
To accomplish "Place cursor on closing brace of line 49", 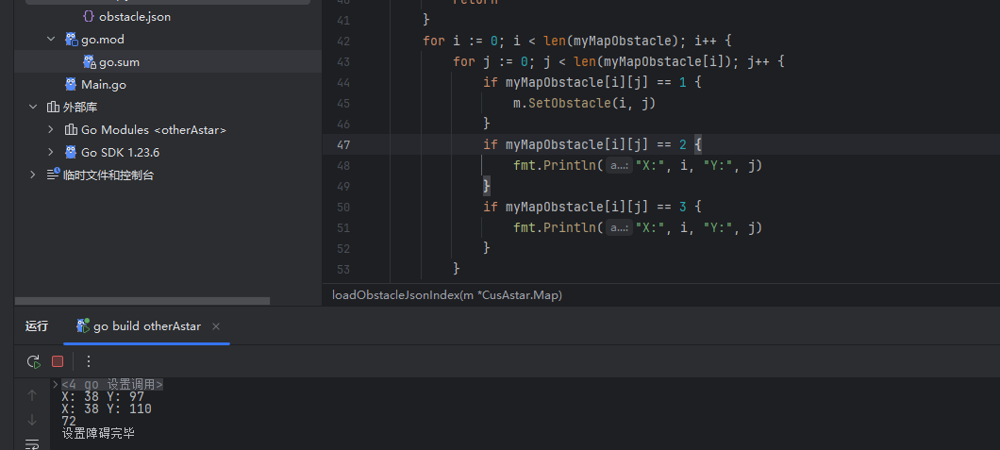I will (487, 186).
